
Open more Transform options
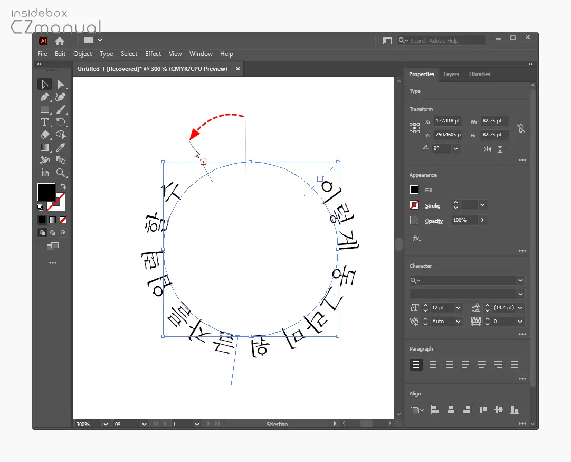pyautogui.click(x=522, y=160)
